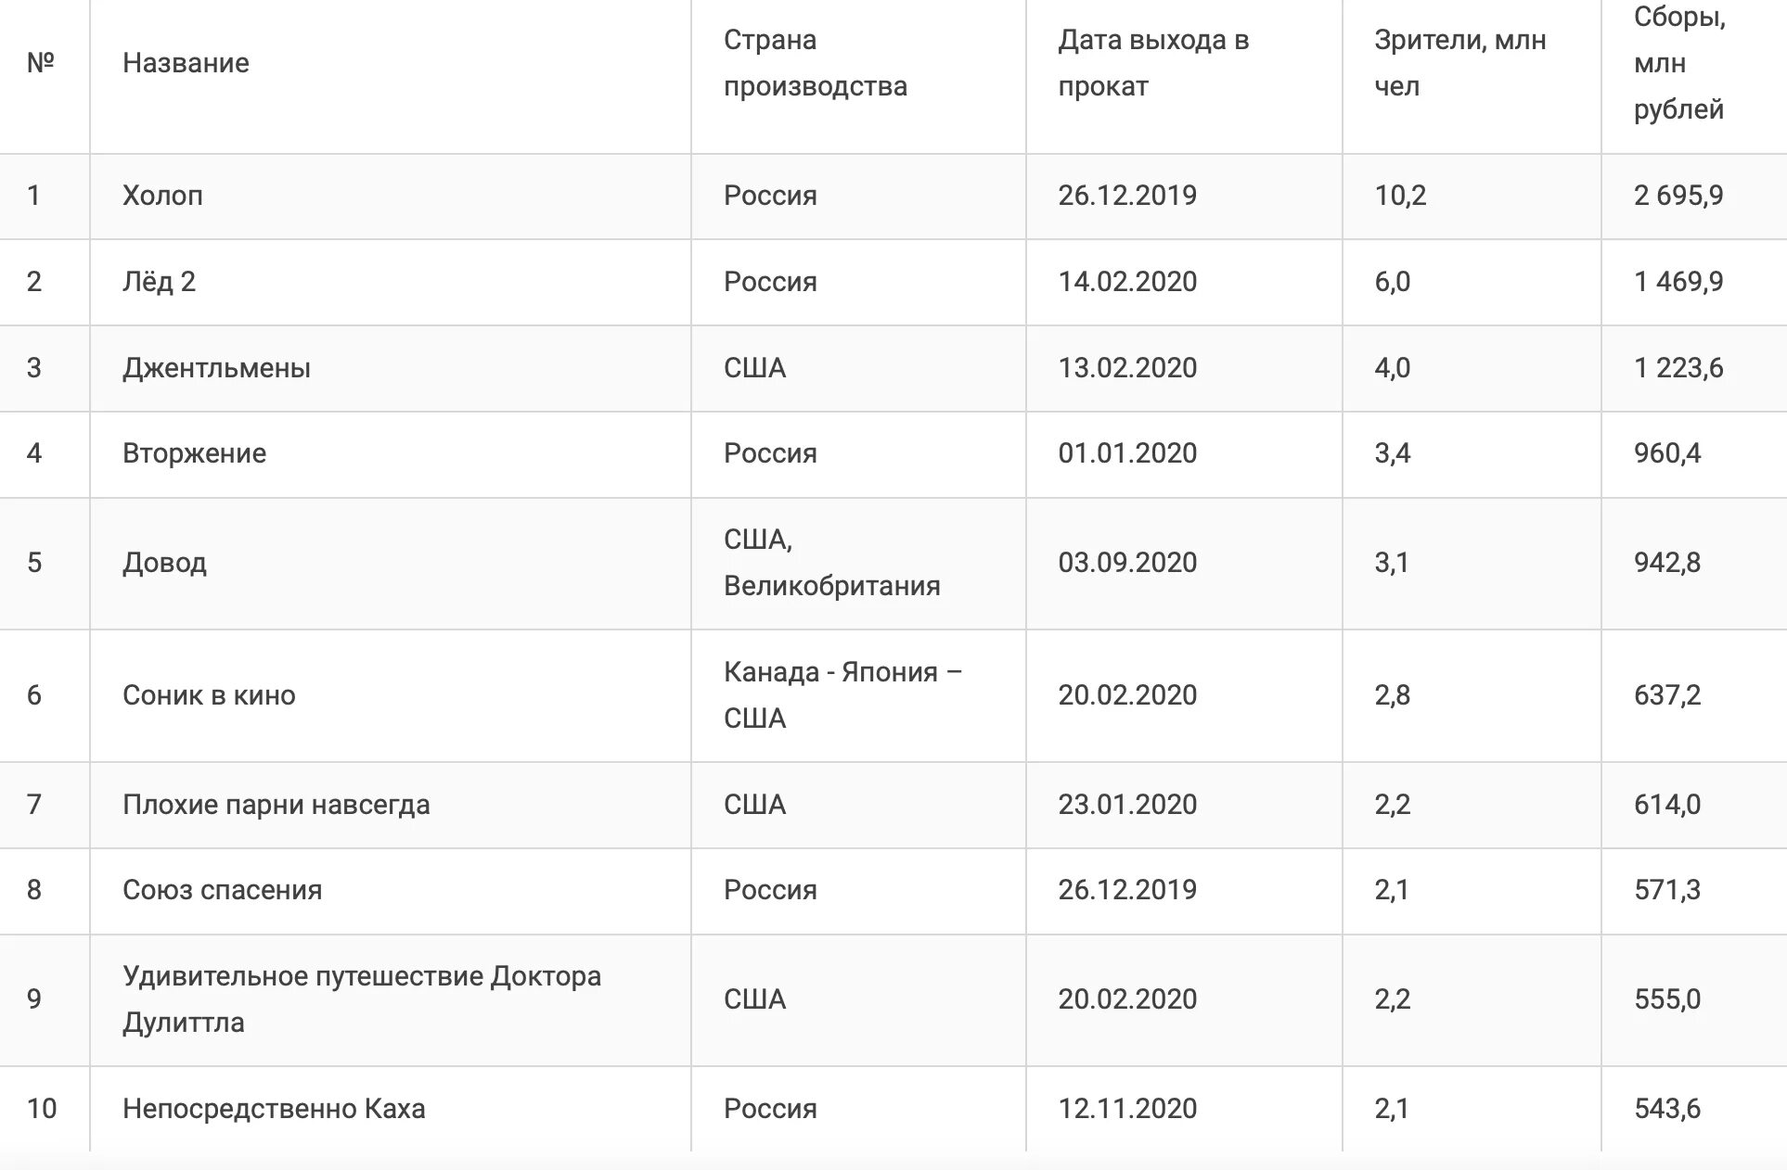Image resolution: width=1787 pixels, height=1170 pixels.
Task: Click the Сборы, млн рублей header
Action: [x=1679, y=63]
